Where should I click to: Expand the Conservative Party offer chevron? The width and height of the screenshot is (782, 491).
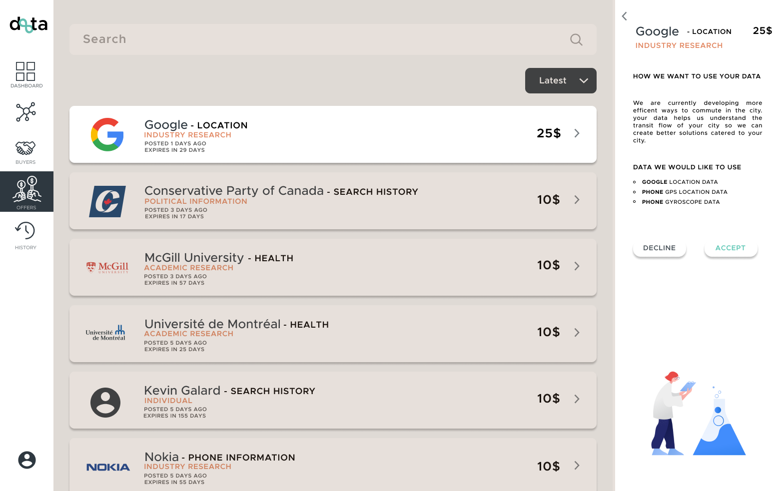(577, 200)
